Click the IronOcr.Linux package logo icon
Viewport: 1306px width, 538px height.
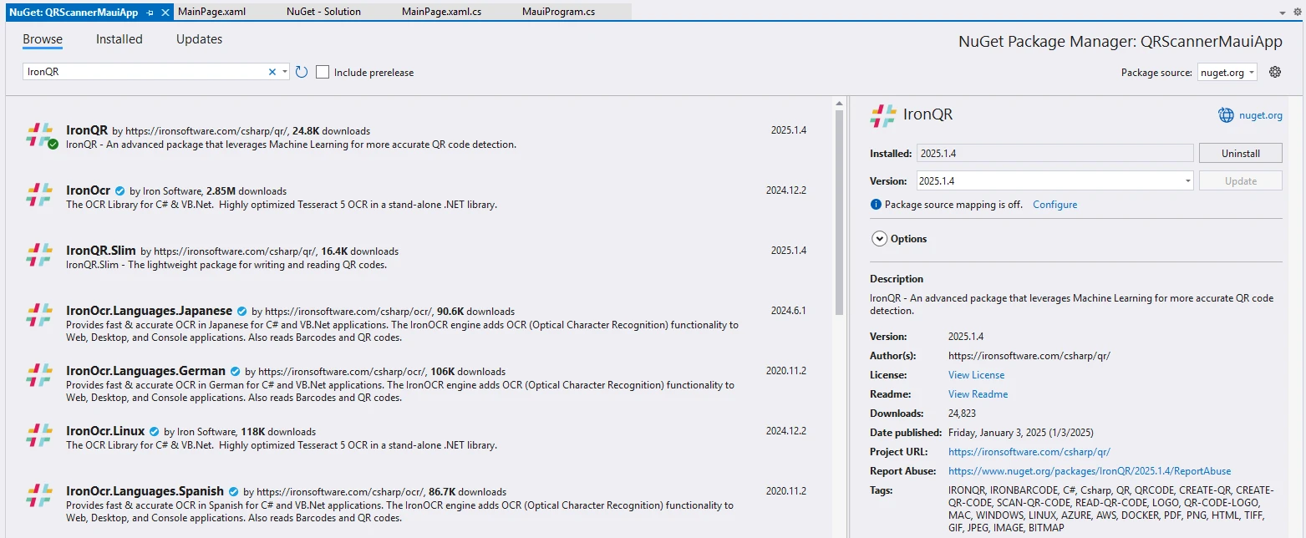coord(39,436)
